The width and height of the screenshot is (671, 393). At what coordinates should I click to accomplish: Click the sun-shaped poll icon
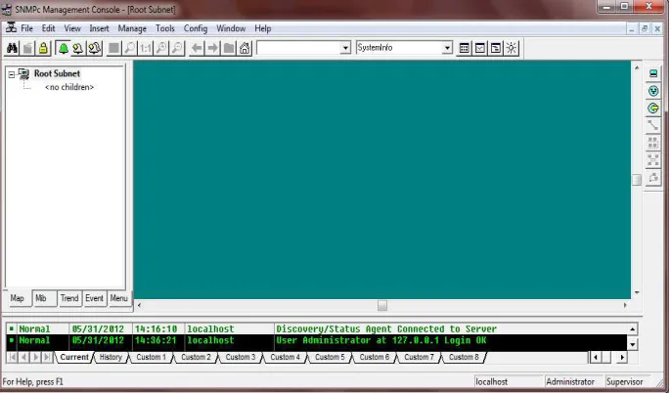[x=512, y=48]
